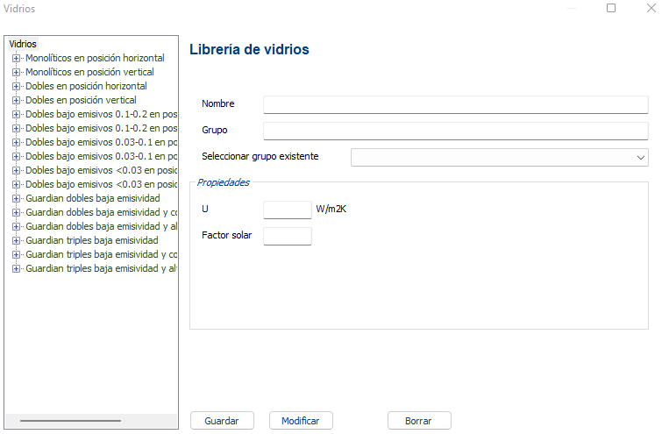
Task: Click the tree panel horizontal scrollbar
Action: coord(70,421)
